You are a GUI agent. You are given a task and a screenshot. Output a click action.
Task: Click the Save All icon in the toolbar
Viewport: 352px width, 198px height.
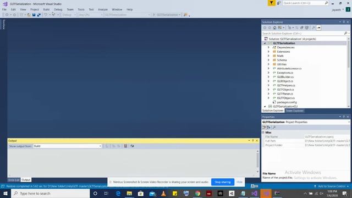tap(39, 15)
